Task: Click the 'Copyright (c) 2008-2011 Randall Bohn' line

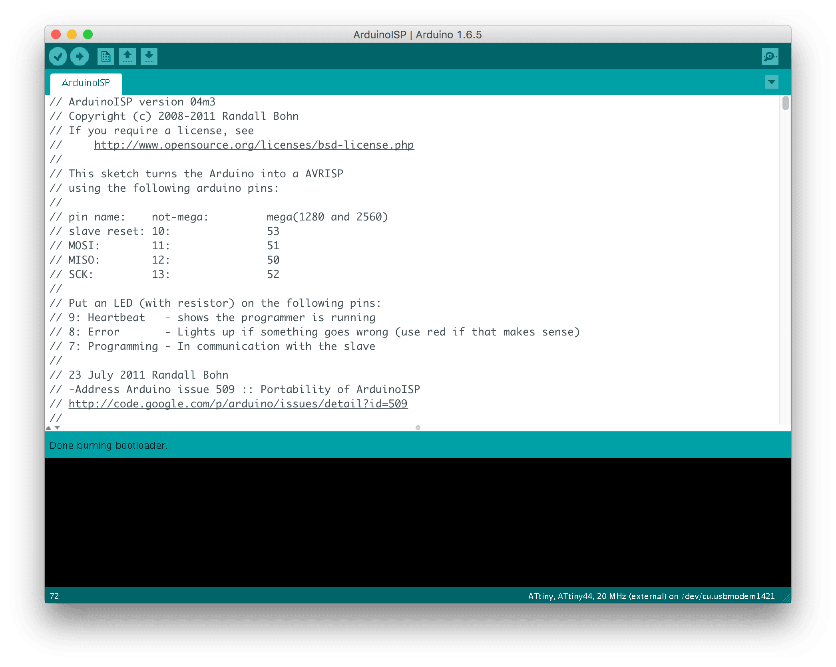Action: tap(174, 116)
